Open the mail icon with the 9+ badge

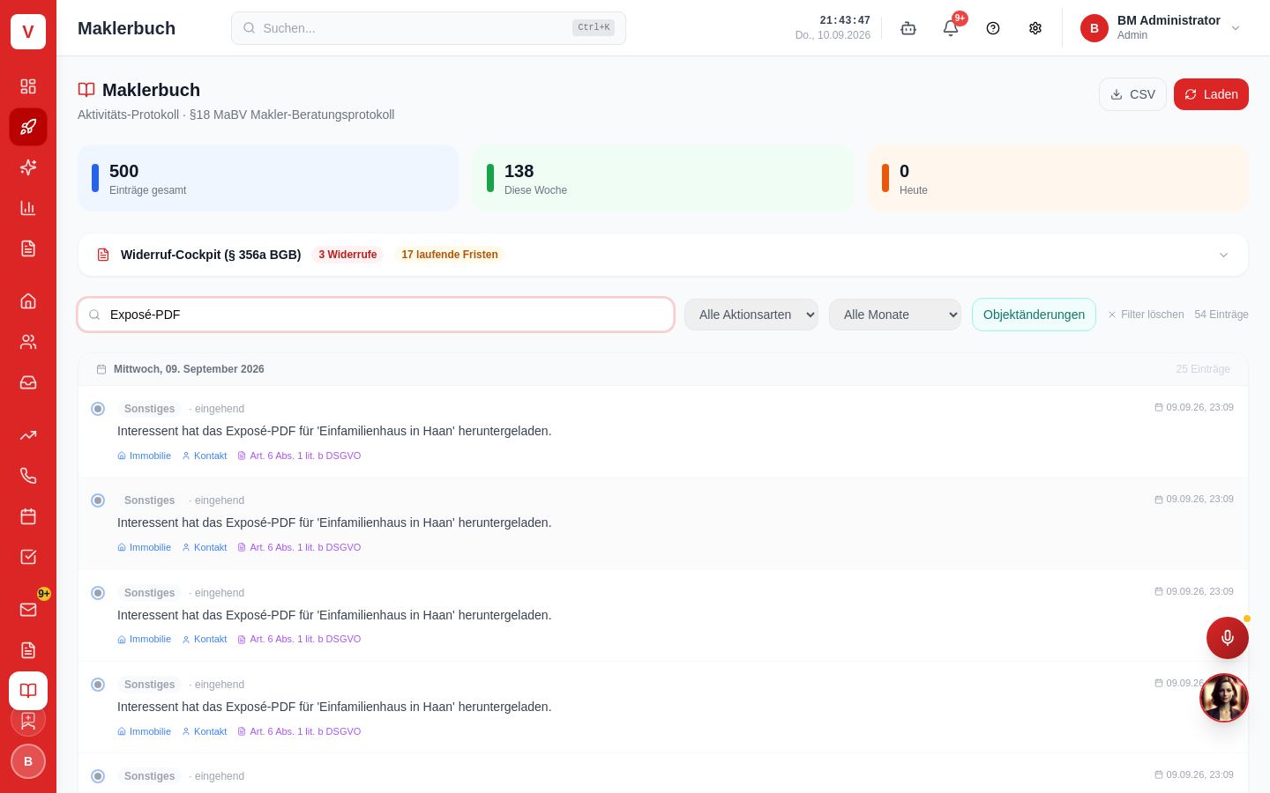coord(28,610)
